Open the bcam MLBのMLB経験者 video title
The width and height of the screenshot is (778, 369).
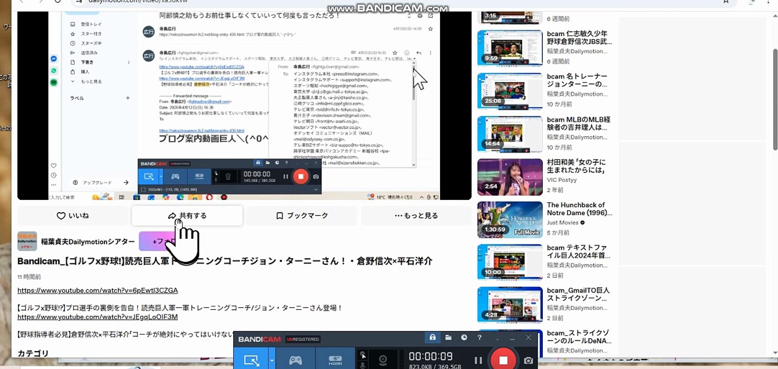click(x=578, y=124)
